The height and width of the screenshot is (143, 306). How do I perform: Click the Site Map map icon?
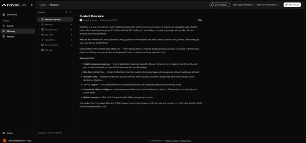(43, 50)
